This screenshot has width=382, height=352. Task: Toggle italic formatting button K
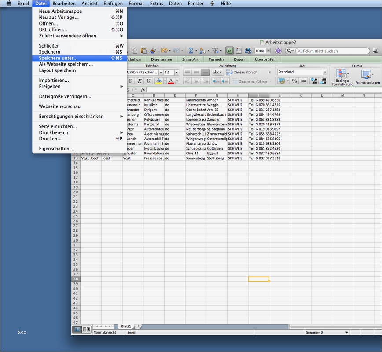pos(139,81)
